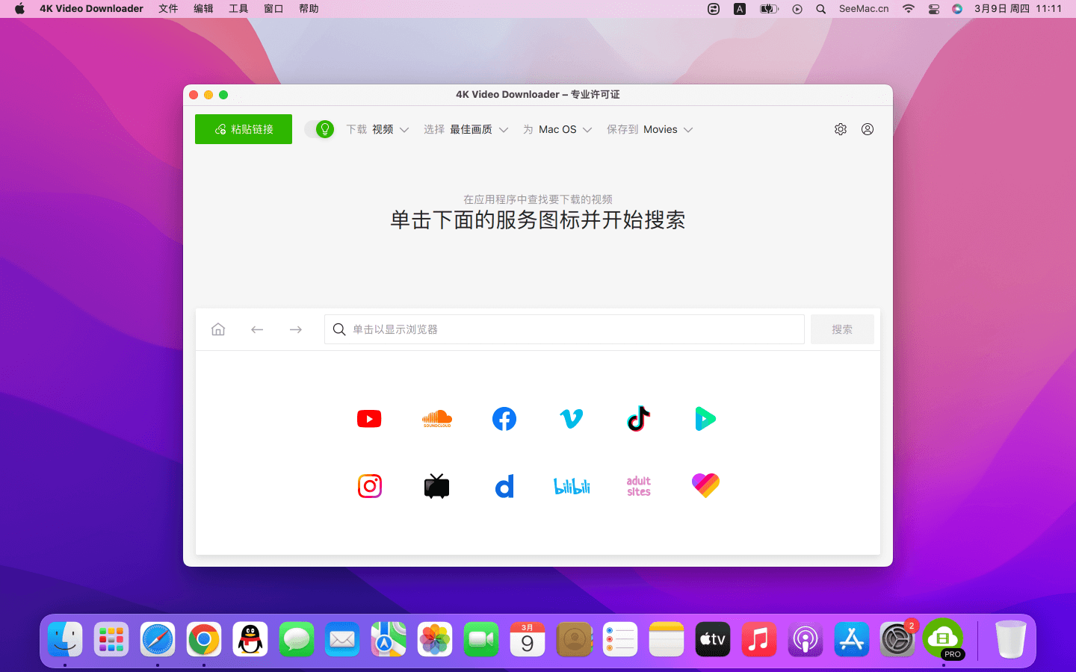Open the 工具 menu in menu bar
The height and width of the screenshot is (672, 1076).
pos(238,9)
